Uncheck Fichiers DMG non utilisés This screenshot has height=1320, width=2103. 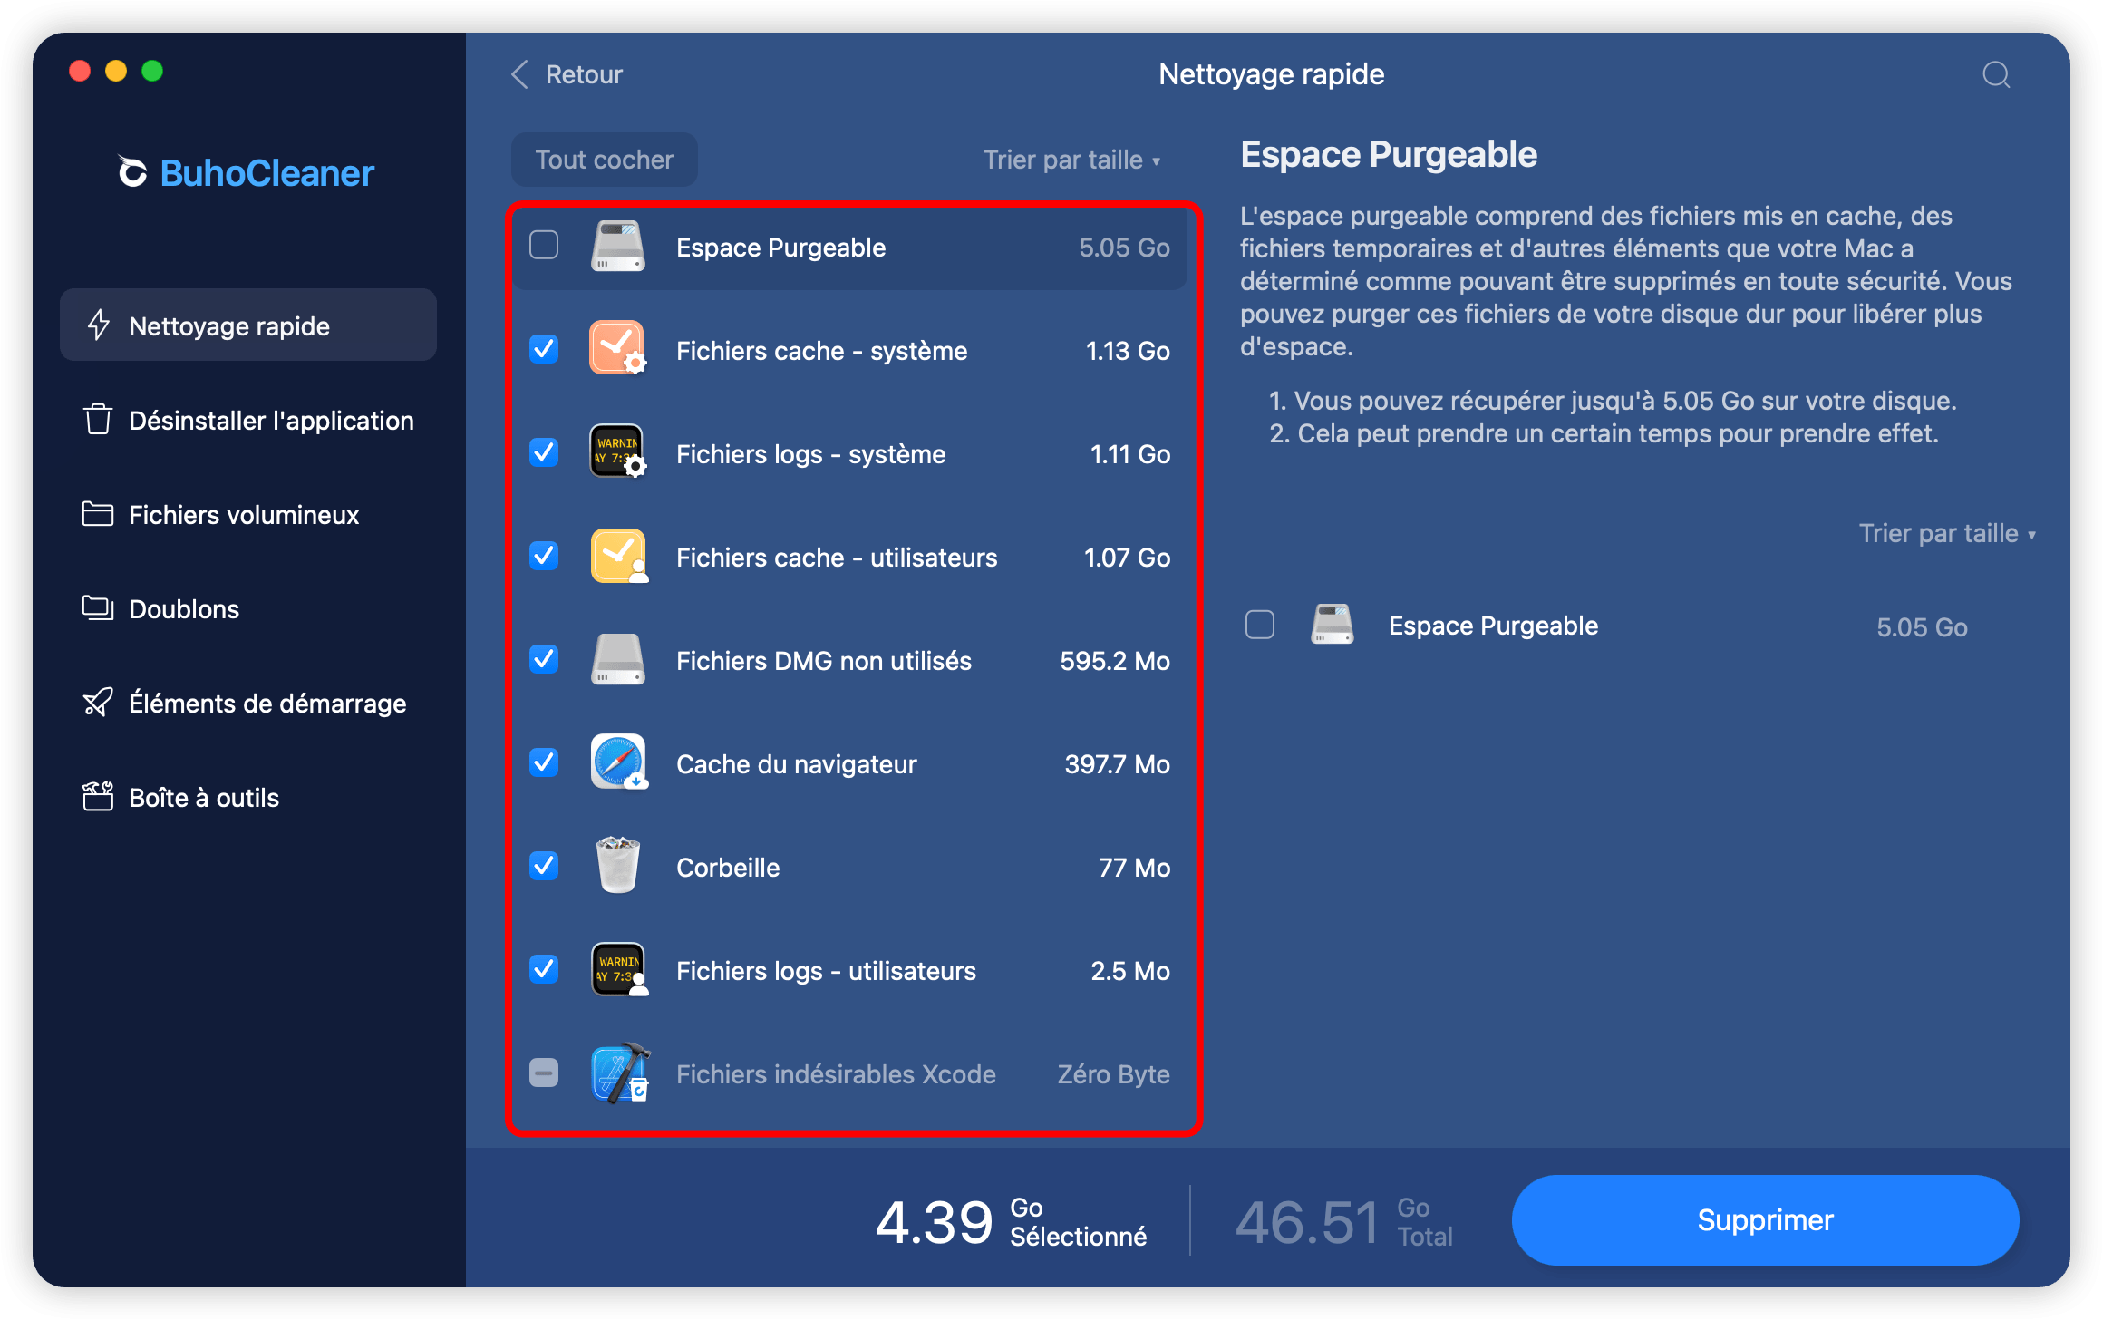click(x=544, y=658)
